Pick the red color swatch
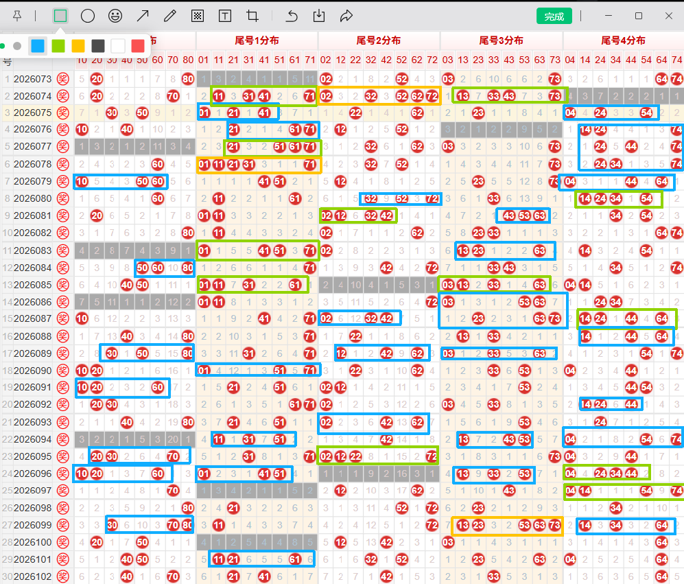 tap(138, 46)
